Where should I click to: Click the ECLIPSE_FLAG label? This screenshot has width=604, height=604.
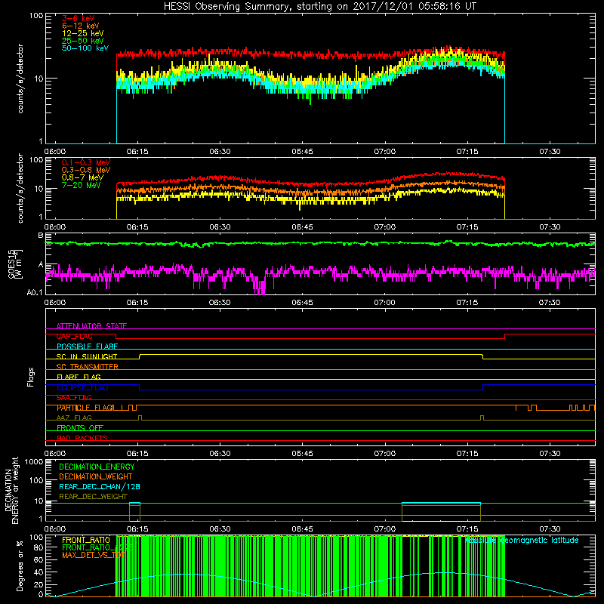(x=82, y=387)
